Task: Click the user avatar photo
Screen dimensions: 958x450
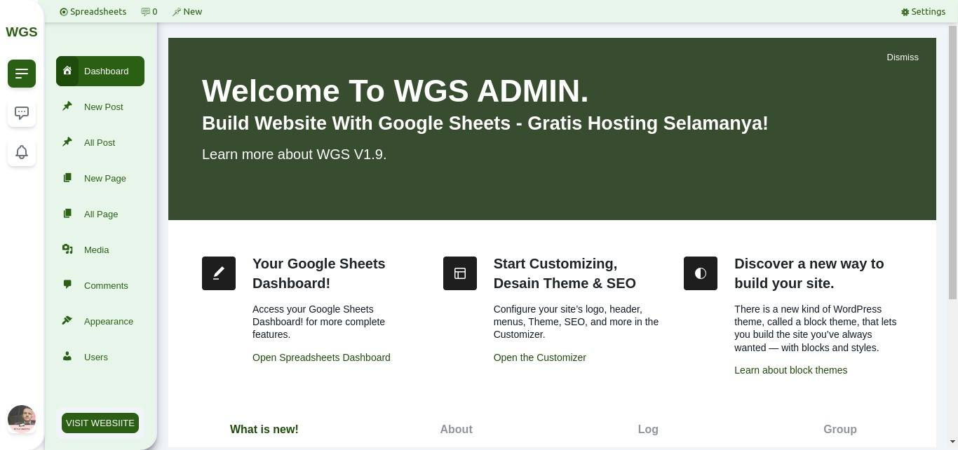Action: coord(22,419)
